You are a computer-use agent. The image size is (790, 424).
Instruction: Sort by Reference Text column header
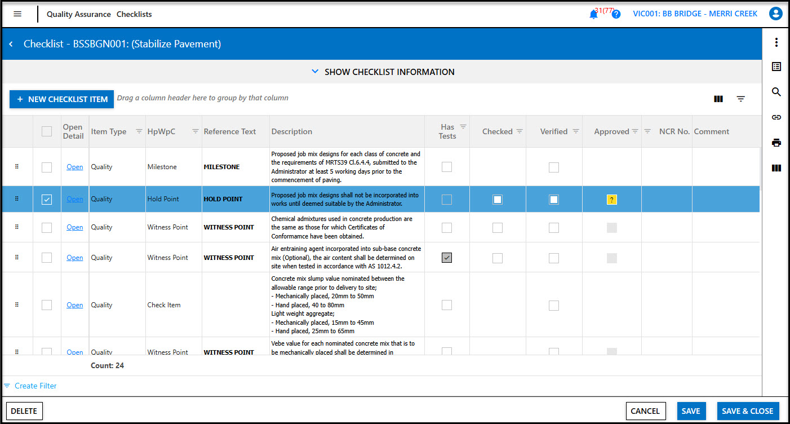click(x=230, y=131)
